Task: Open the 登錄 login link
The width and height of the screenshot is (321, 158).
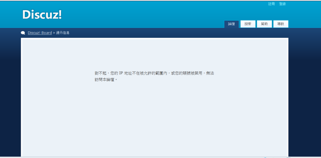Action: (282, 4)
